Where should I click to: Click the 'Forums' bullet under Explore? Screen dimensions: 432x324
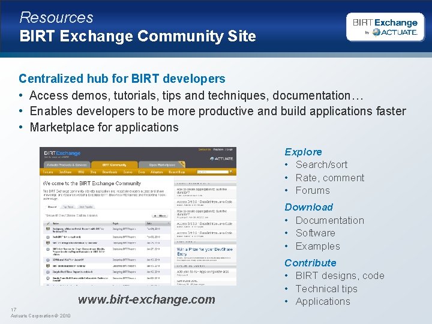click(x=313, y=190)
